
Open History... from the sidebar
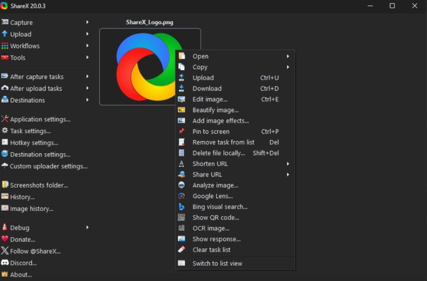pyautogui.click(x=23, y=197)
